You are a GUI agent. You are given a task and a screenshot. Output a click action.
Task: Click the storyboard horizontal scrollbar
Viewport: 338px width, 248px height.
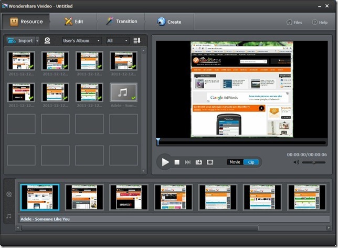(140, 228)
